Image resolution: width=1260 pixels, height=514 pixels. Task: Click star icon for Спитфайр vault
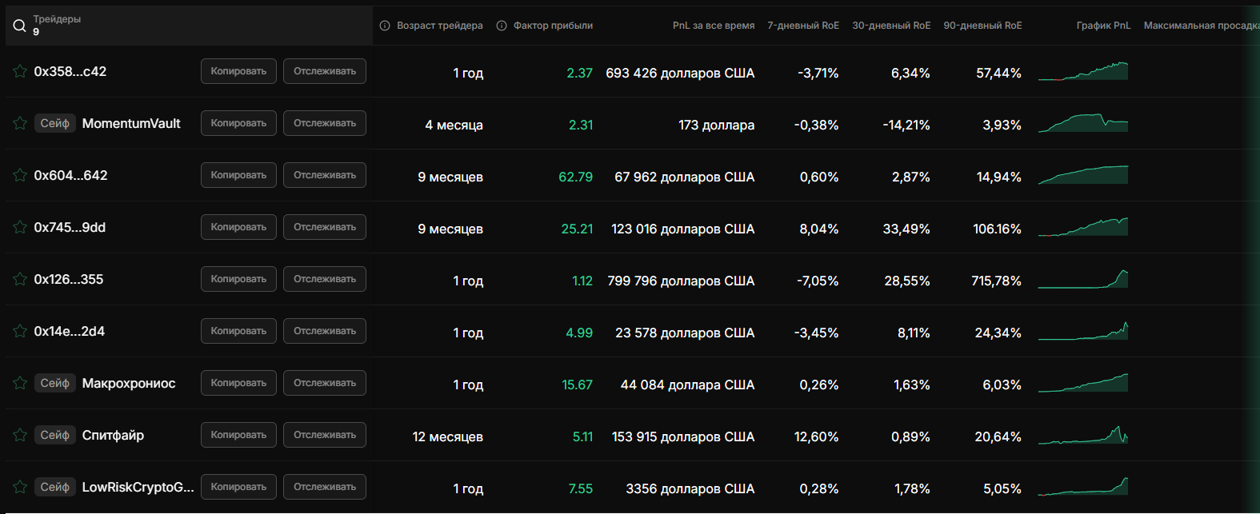click(20, 435)
